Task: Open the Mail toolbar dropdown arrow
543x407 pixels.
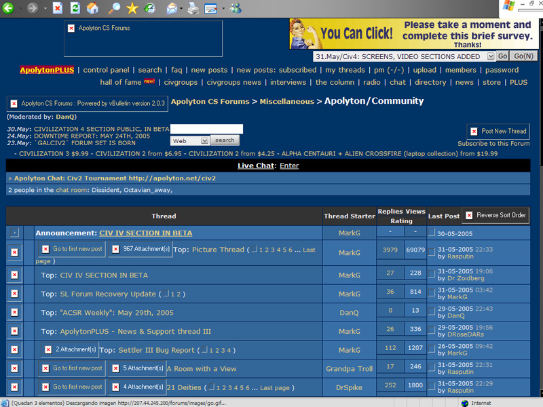Action: pyautogui.click(x=181, y=8)
